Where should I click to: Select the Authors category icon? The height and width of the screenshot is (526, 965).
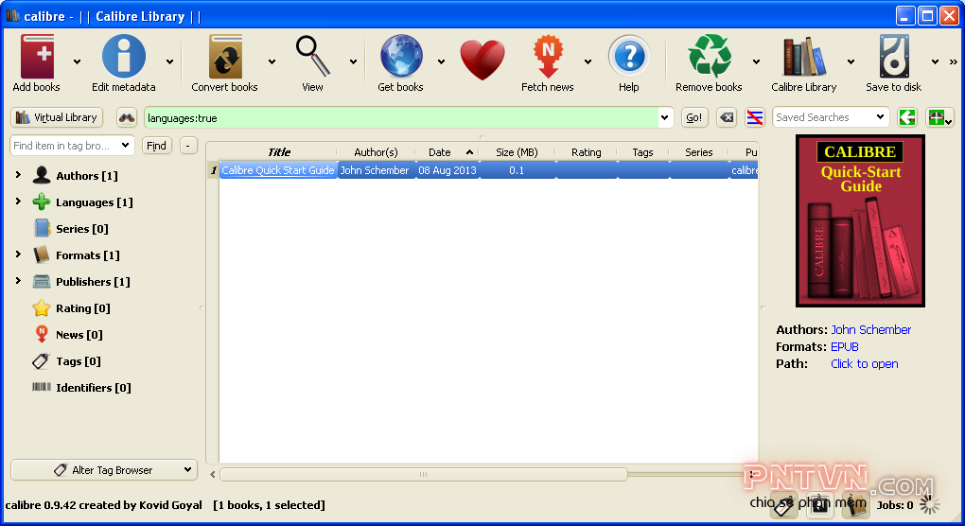(42, 175)
